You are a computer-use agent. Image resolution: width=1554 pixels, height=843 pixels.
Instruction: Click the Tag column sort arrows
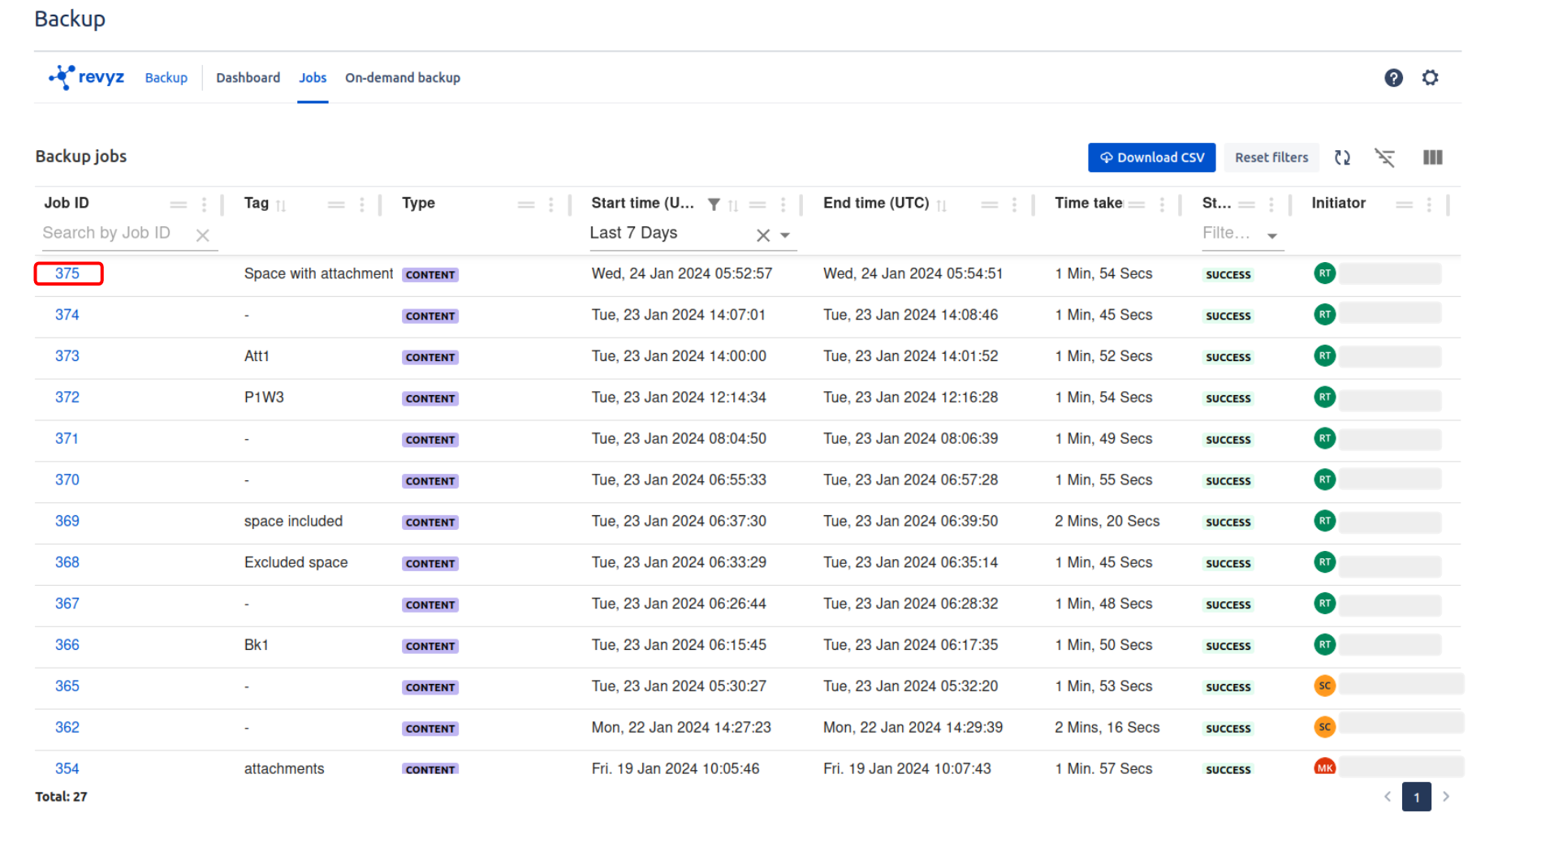click(x=281, y=205)
